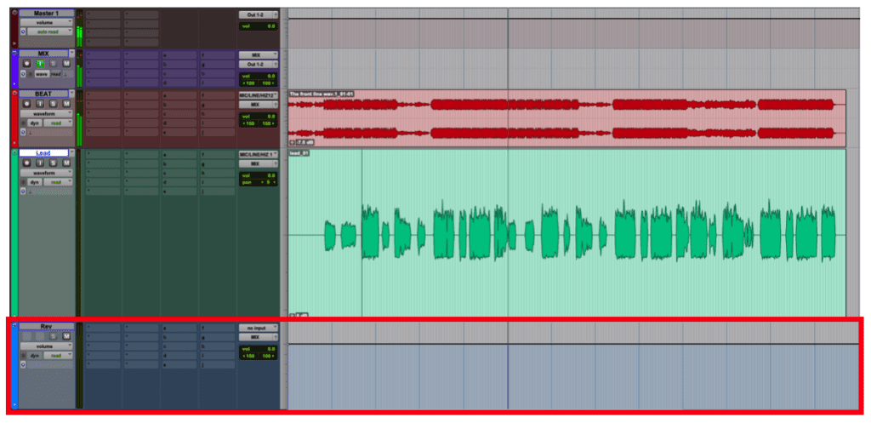Open Master 1 Out 1-2 output selector
The height and width of the screenshot is (423, 871).
pos(259,15)
